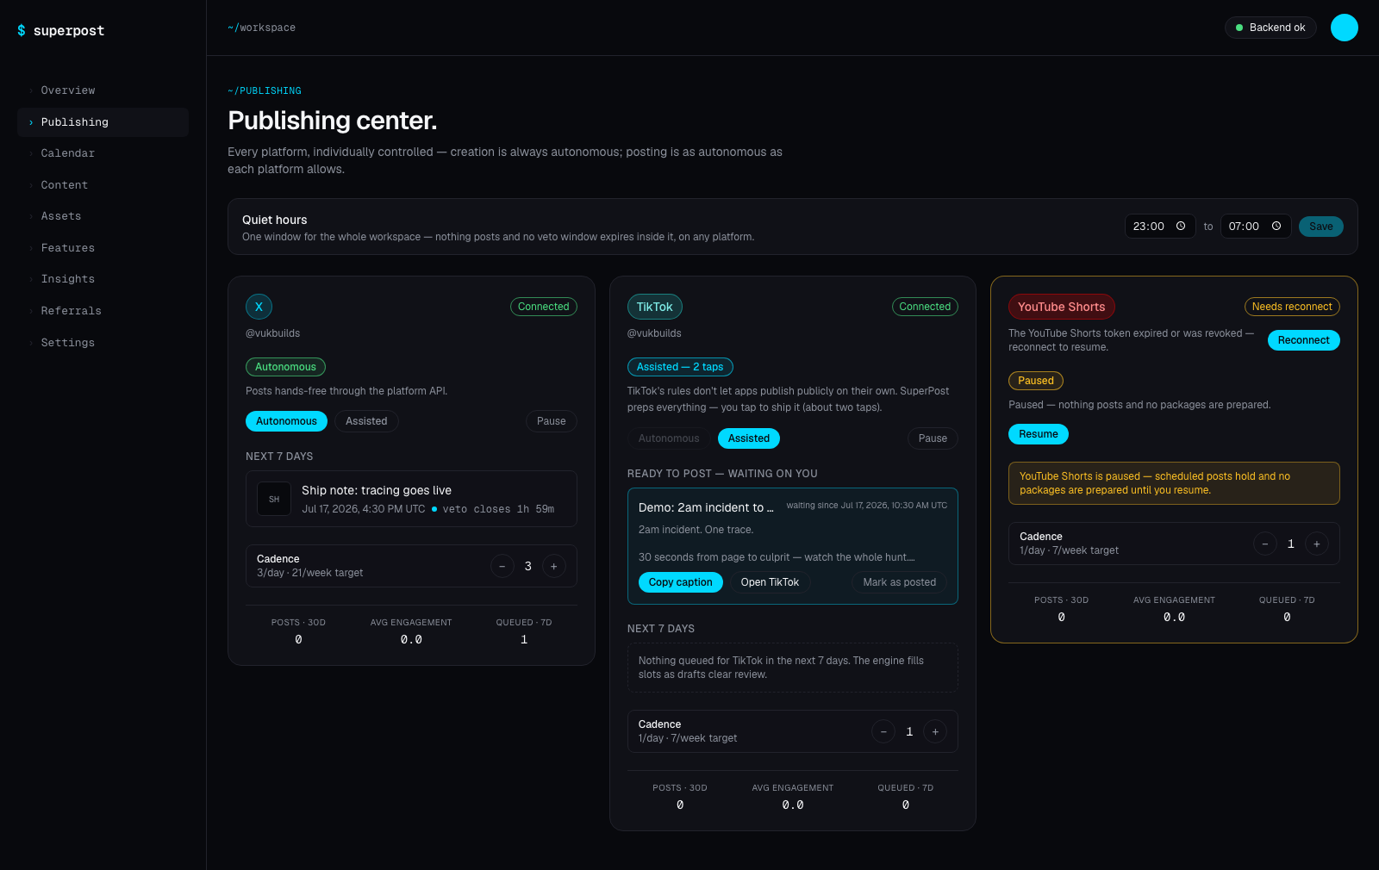
Task: Click the Backend ok status pill
Action: (1270, 28)
